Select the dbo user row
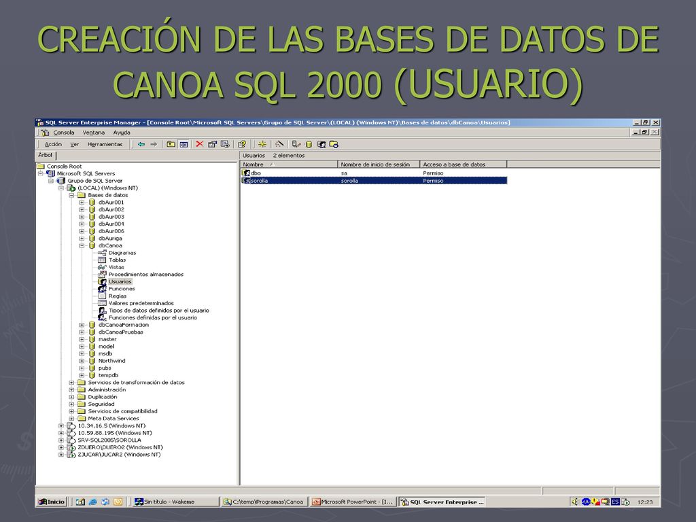Image resolution: width=696 pixels, height=522 pixels. pyautogui.click(x=374, y=173)
